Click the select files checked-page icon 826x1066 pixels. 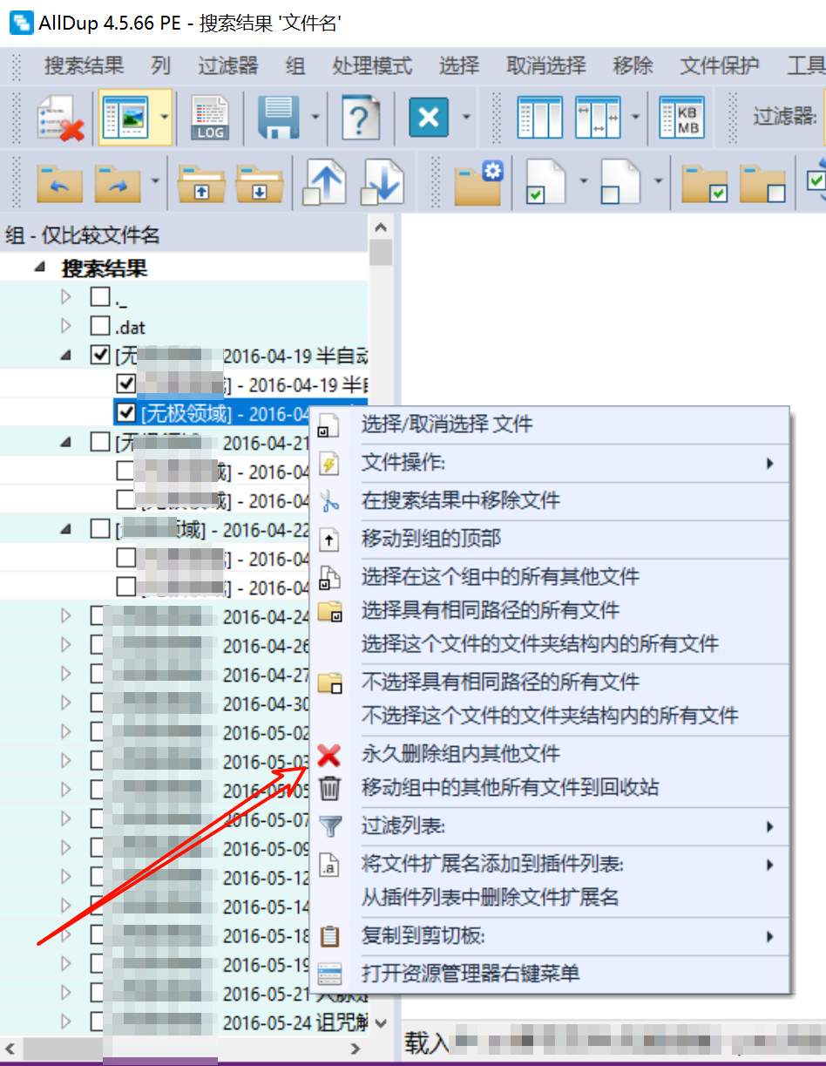coord(546,181)
